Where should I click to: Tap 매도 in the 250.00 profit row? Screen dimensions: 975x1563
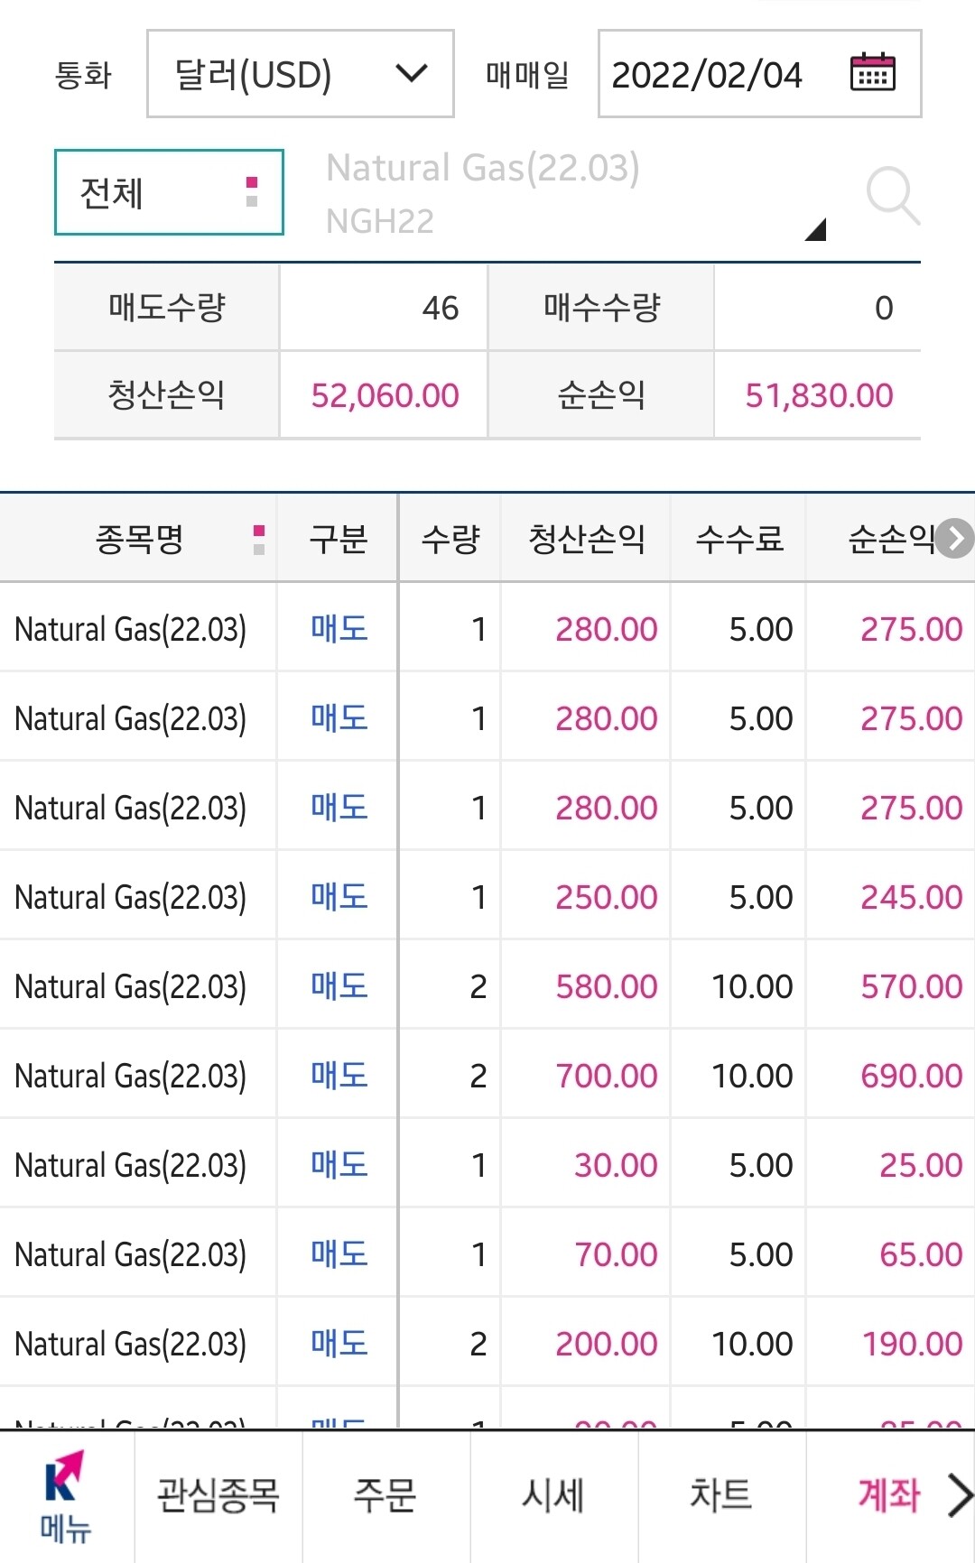click(339, 897)
